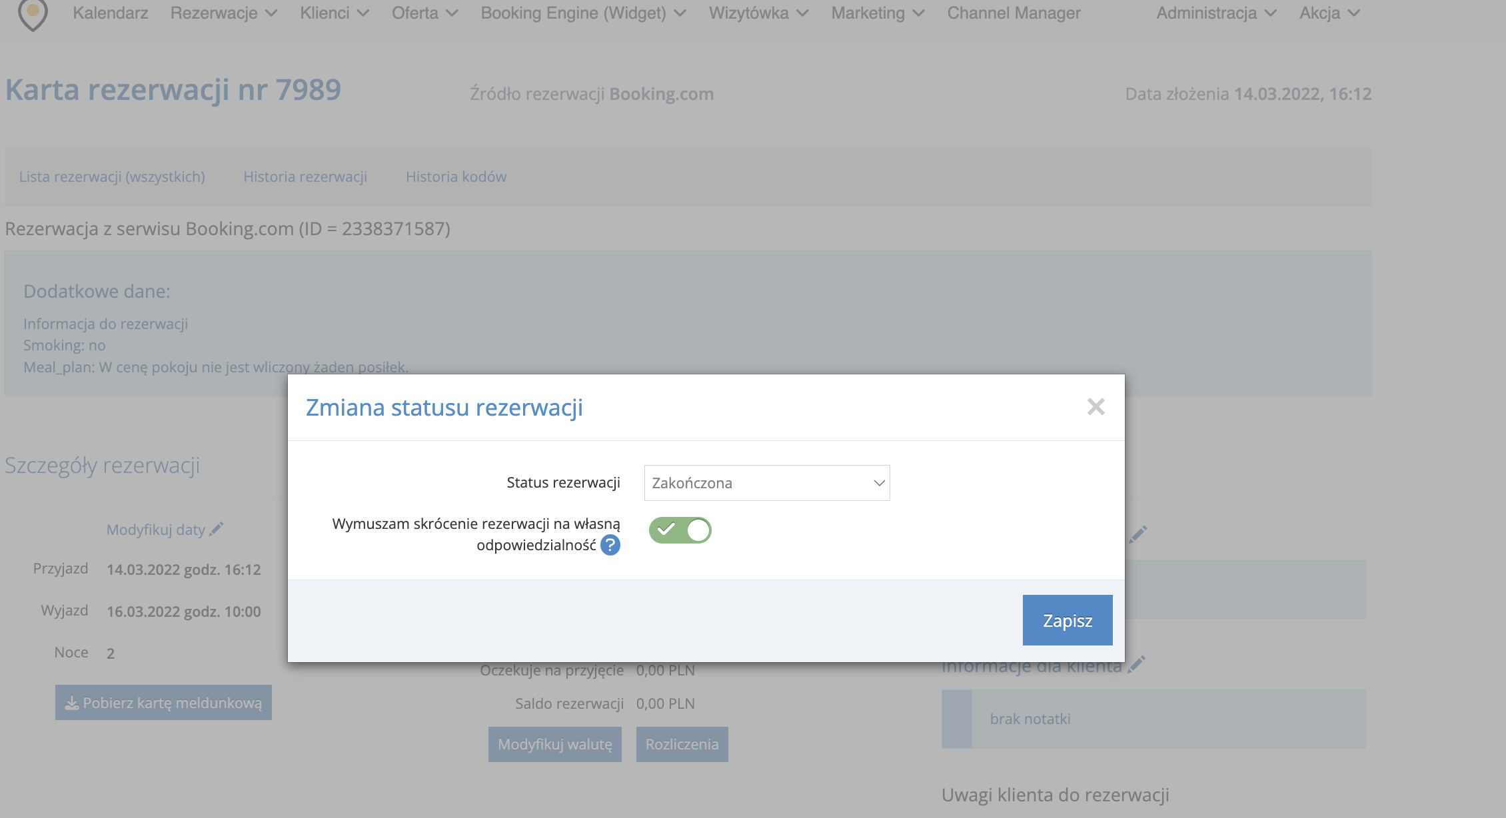Viewport: 1506px width, 818px height.
Task: Click the pencil icon next to Modyfikuj daty
Action: pyautogui.click(x=217, y=530)
